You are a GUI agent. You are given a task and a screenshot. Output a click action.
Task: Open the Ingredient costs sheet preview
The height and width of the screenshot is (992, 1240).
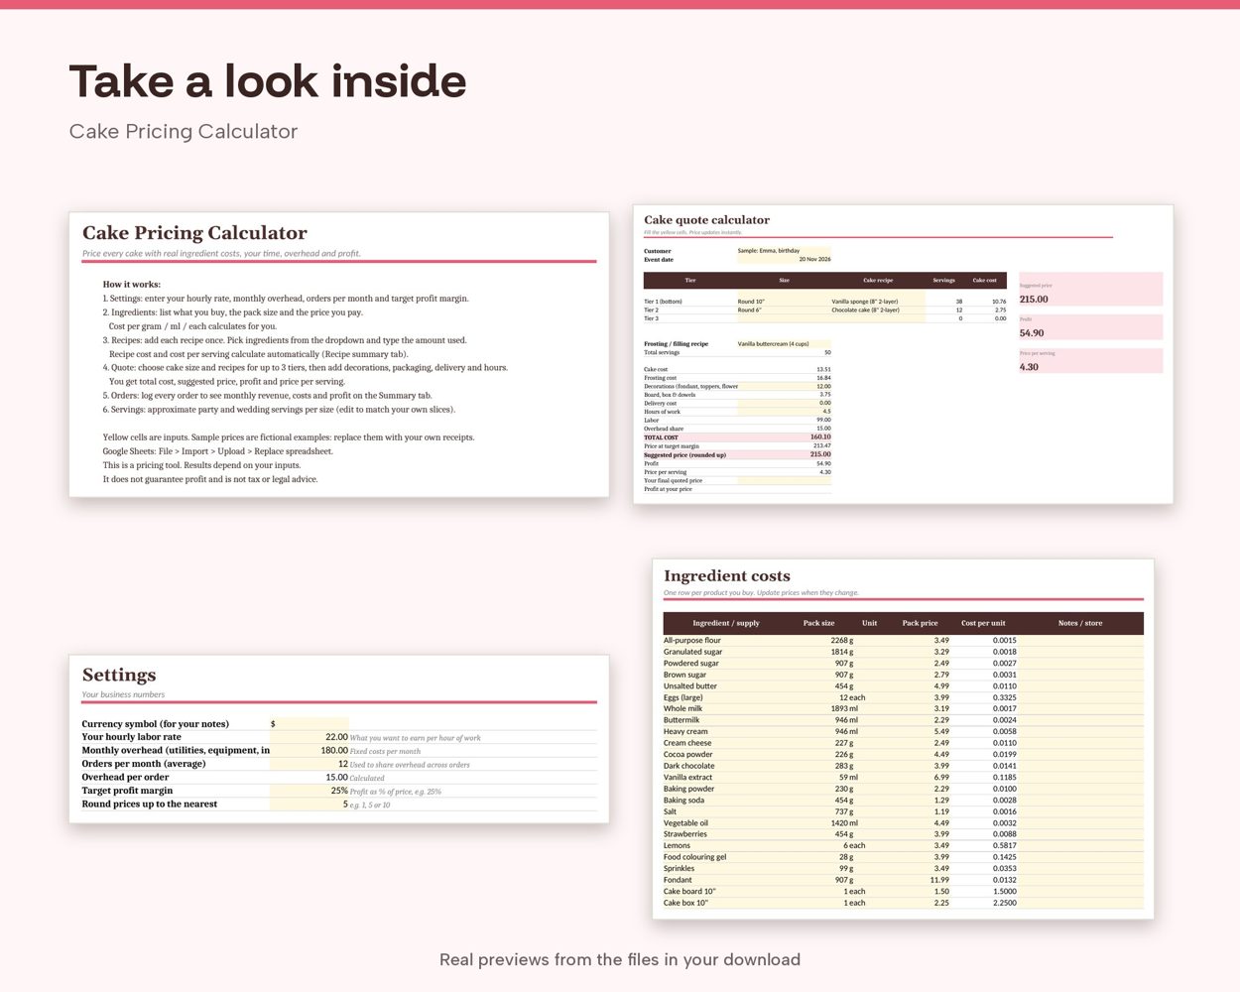pyautogui.click(x=903, y=738)
